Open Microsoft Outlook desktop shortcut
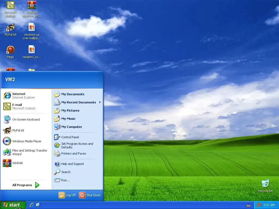Image resolution: width=279 pixels, height=209 pixels. point(10,9)
